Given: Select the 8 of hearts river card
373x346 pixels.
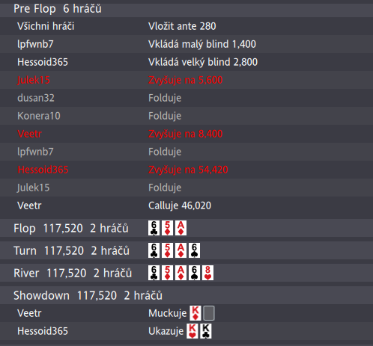Looking at the screenshot, I should coord(207,273).
